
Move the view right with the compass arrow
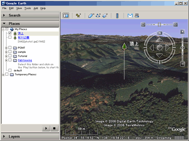[167, 48]
